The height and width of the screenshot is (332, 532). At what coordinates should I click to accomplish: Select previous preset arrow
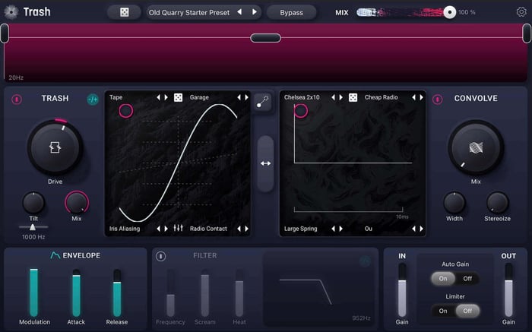click(x=239, y=12)
